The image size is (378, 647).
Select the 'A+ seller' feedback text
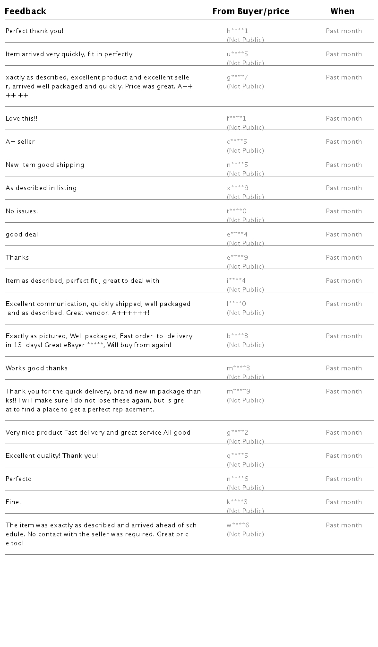pyautogui.click(x=20, y=142)
